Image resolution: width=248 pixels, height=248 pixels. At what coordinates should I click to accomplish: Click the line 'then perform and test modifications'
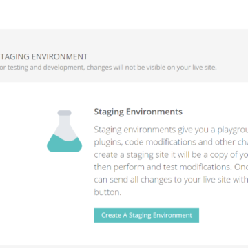coord(171,167)
